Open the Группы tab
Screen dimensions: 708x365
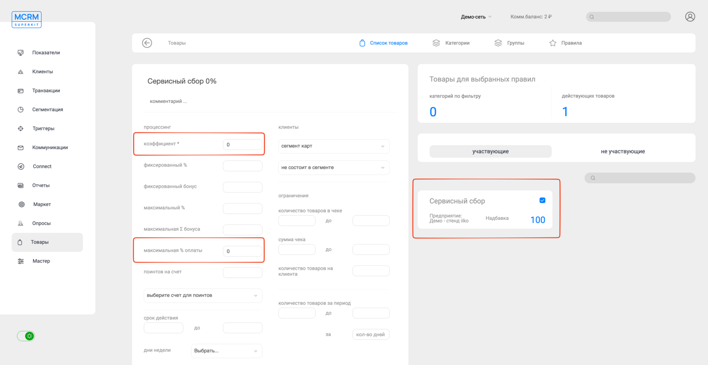510,43
